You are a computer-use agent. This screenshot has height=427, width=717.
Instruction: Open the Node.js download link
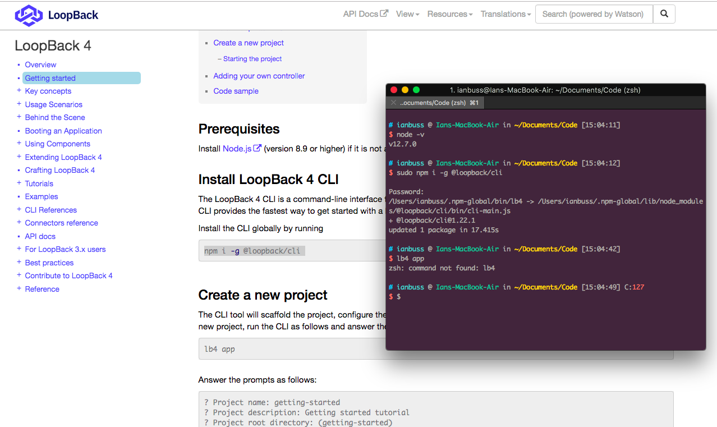coord(237,148)
